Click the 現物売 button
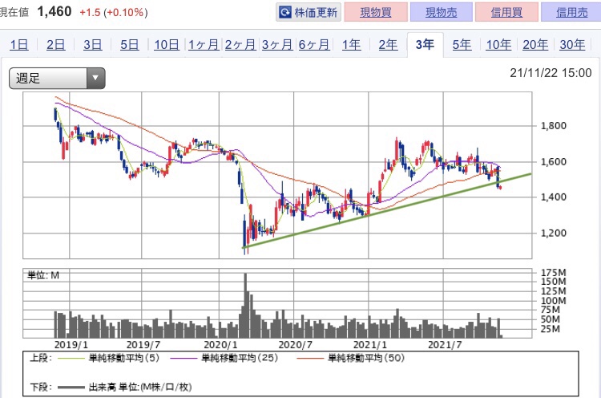Viewport: 601px width, 398px height. point(442,12)
